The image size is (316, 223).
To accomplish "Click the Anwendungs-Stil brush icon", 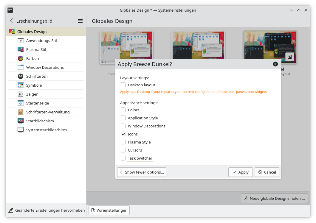I will (x=21, y=40).
